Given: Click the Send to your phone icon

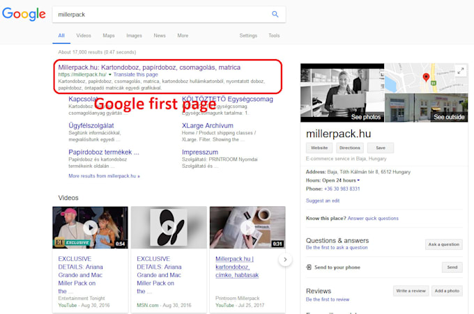Looking at the screenshot, I should tap(309, 267).
